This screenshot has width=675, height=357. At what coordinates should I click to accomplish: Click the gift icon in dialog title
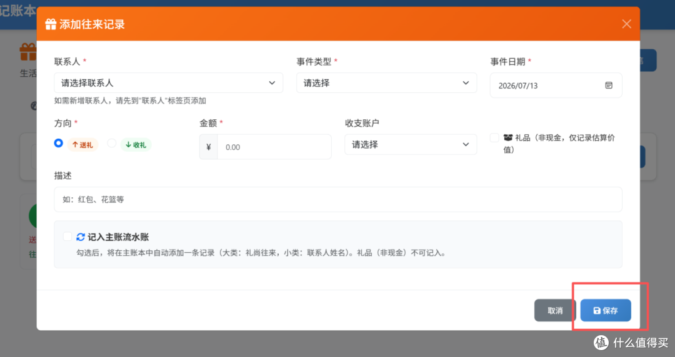click(51, 24)
